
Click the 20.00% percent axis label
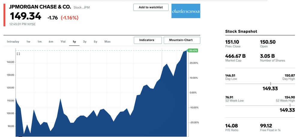coord(193,63)
